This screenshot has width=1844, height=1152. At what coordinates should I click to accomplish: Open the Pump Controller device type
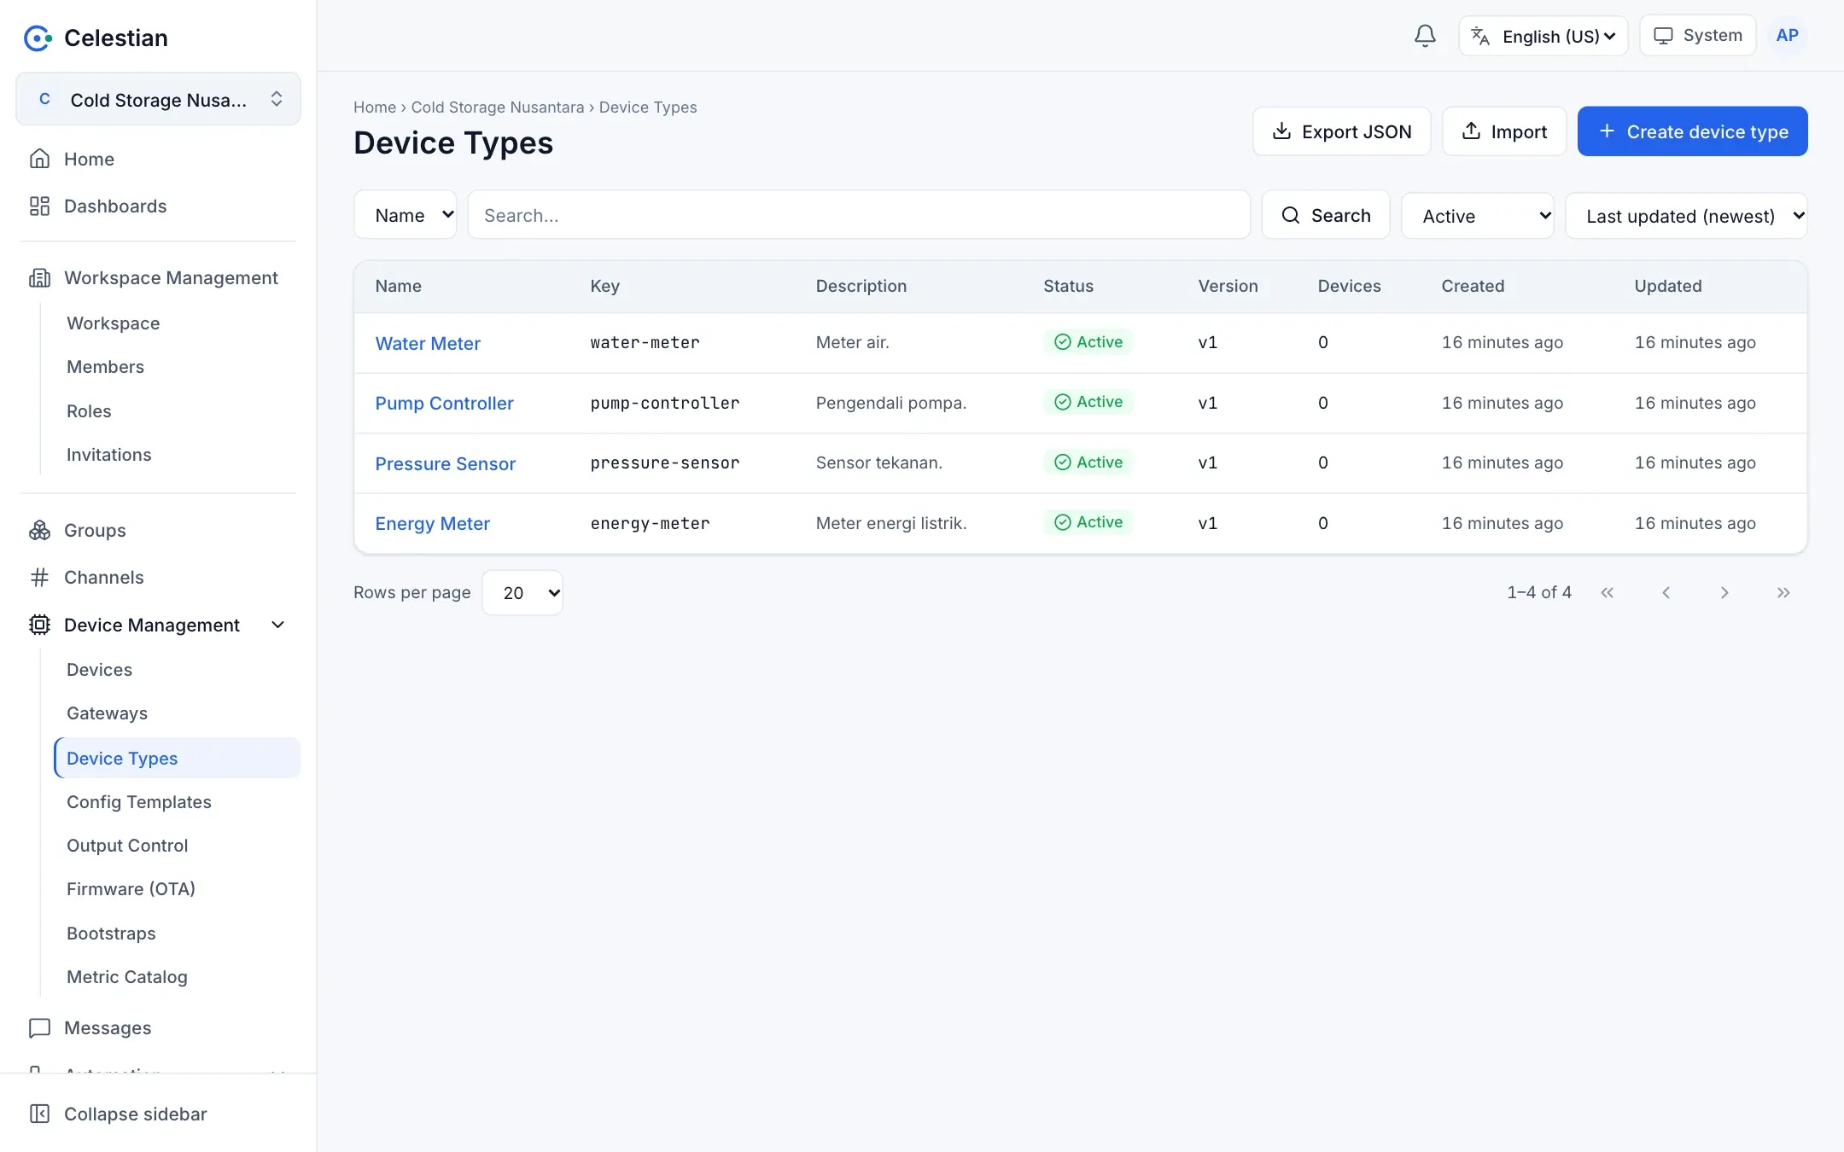[444, 403]
